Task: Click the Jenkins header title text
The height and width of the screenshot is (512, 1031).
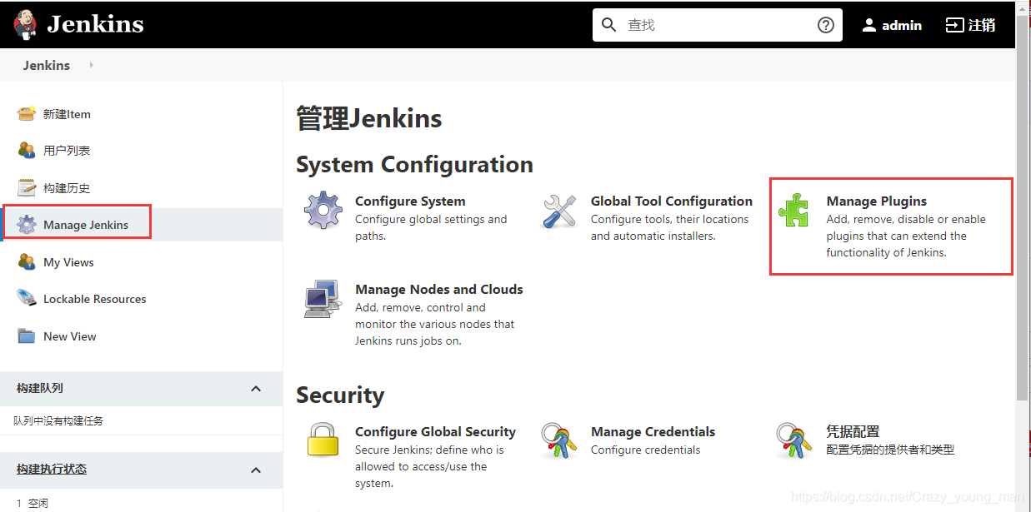Action: 95,24
